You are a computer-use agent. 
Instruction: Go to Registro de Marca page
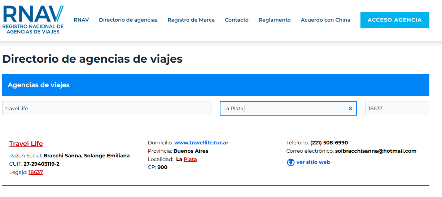(191, 20)
